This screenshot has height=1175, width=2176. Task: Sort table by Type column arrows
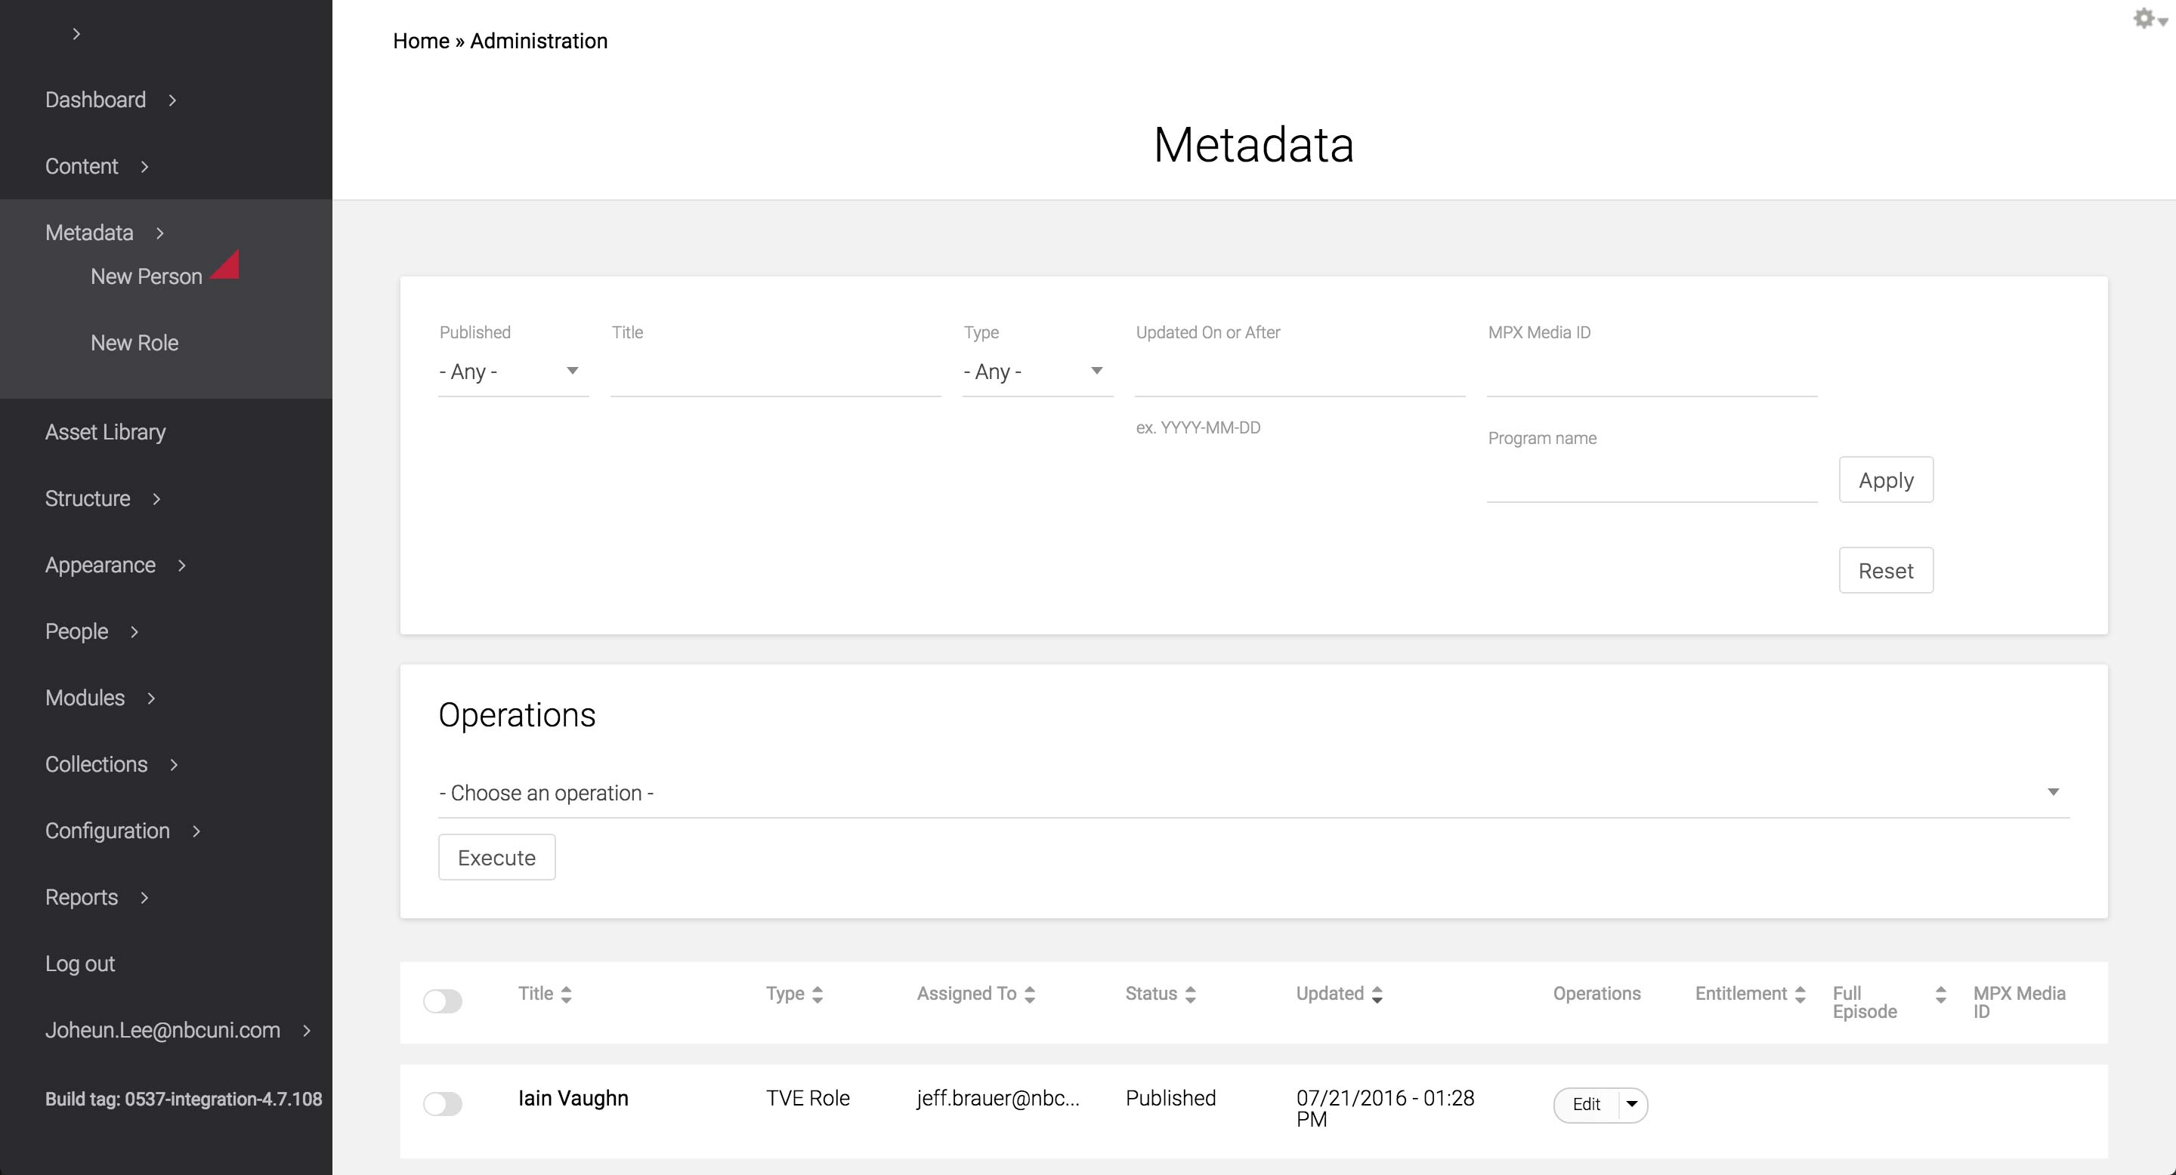coord(817,995)
